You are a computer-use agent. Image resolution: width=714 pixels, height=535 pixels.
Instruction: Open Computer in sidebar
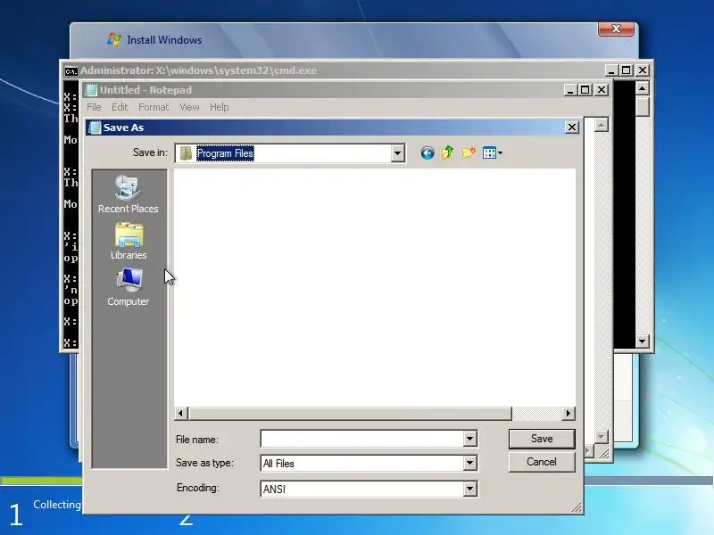(x=129, y=287)
